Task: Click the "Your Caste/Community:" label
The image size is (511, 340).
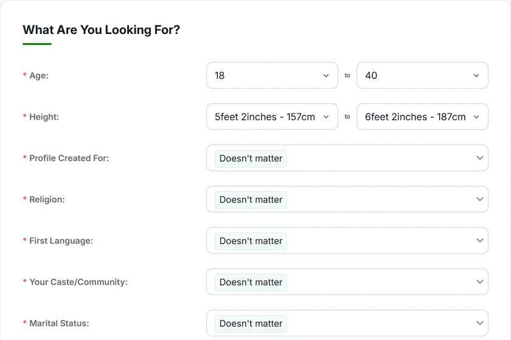Action: [x=78, y=282]
